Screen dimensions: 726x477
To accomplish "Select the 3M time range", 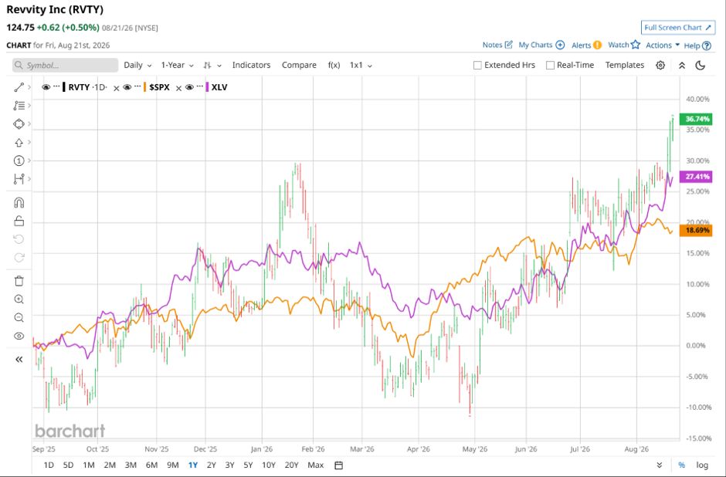I will click(x=131, y=465).
